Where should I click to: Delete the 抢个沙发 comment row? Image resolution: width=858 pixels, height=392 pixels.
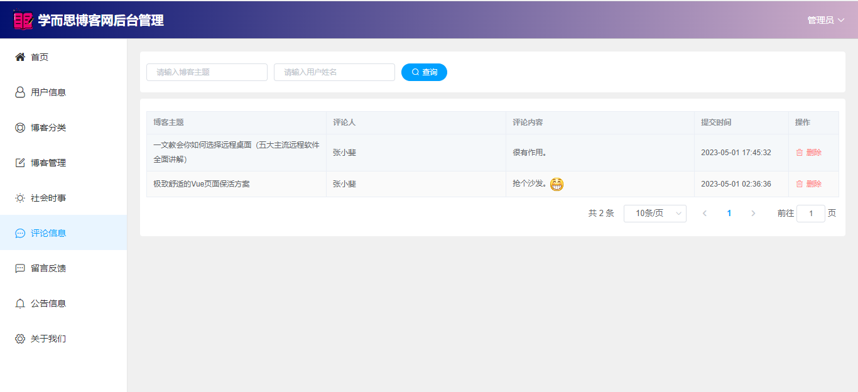pyautogui.click(x=808, y=184)
